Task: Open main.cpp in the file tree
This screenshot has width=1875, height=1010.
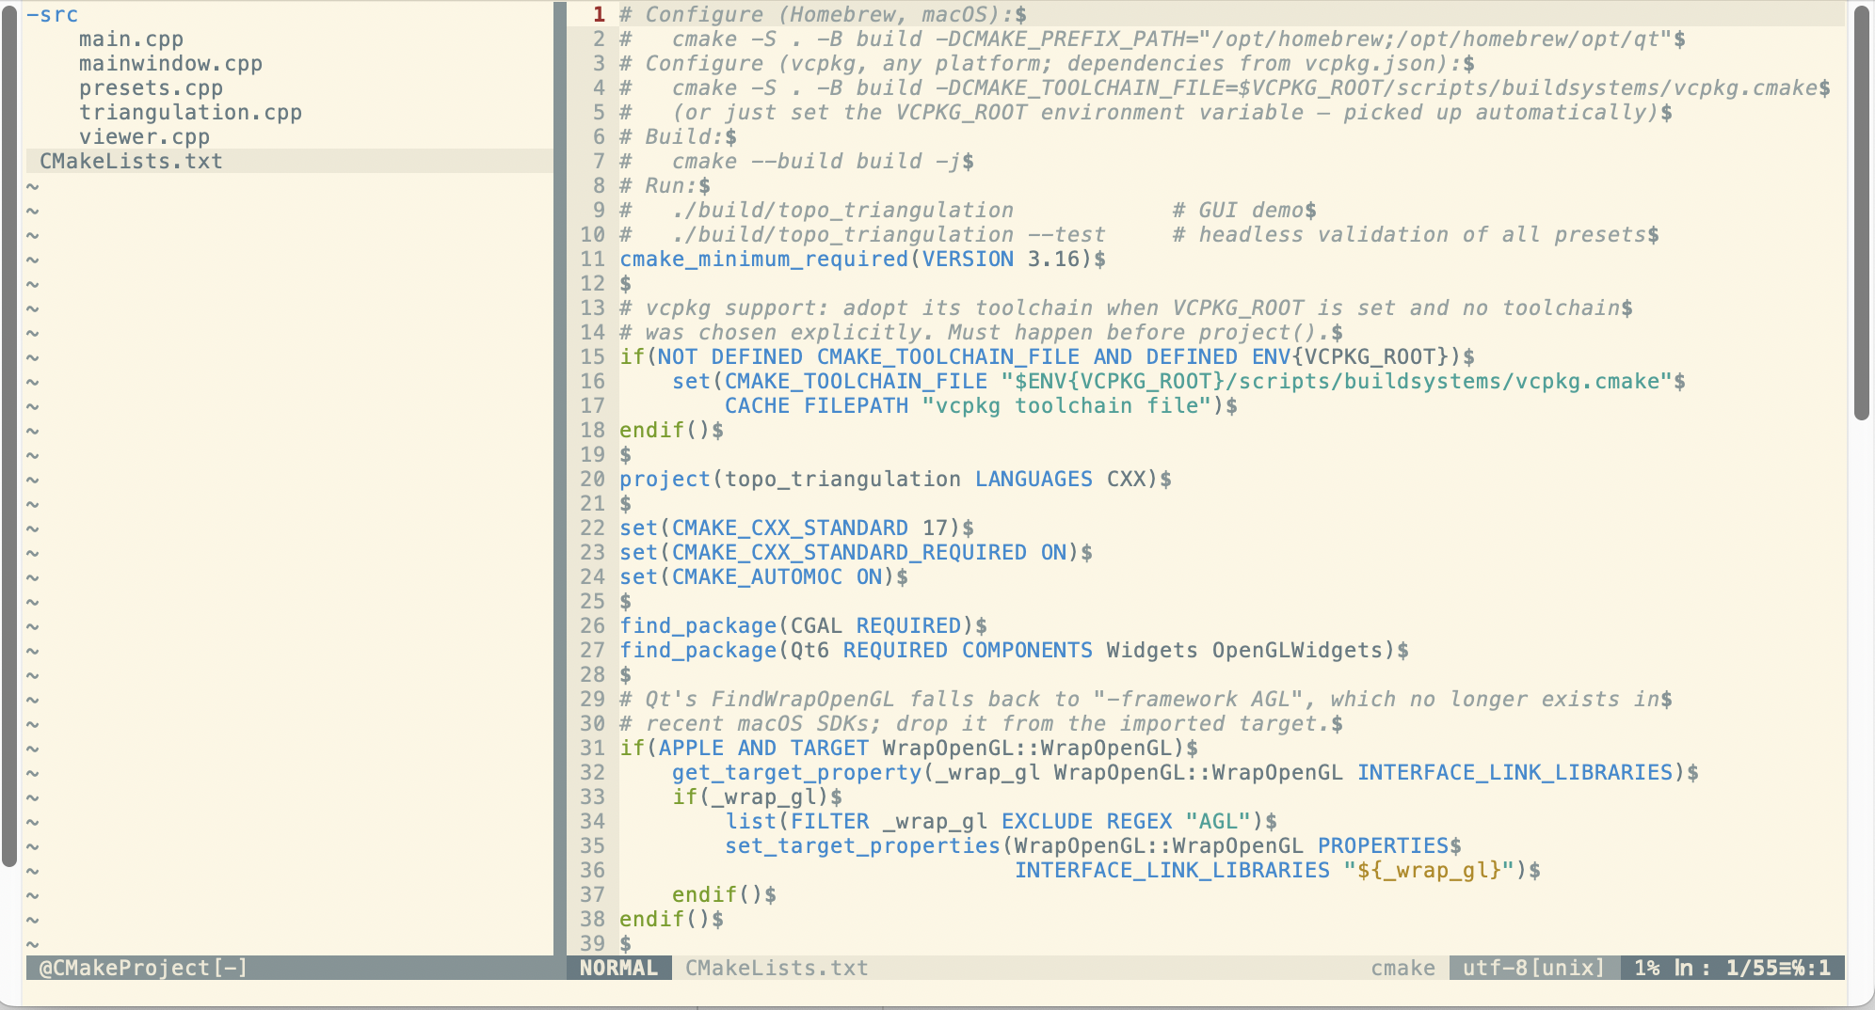Action: point(131,39)
